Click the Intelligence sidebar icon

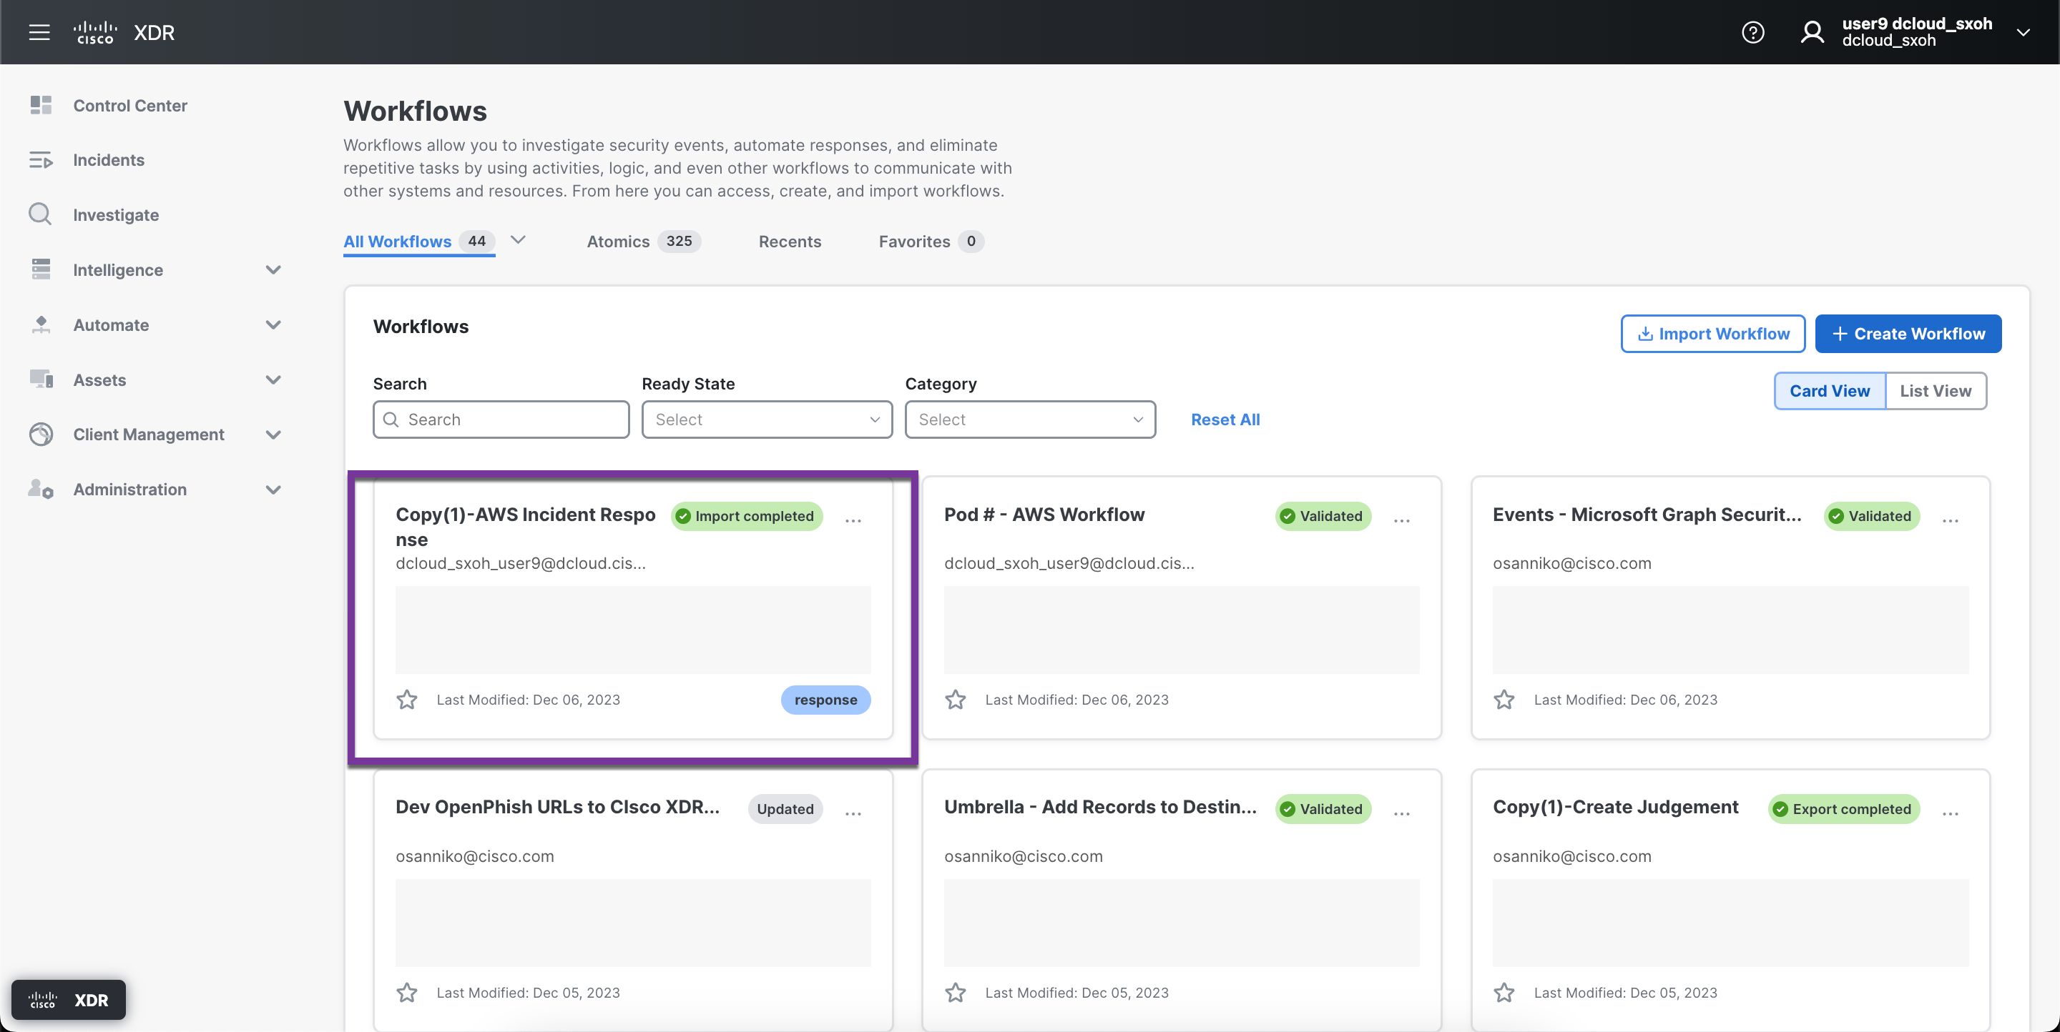(41, 269)
